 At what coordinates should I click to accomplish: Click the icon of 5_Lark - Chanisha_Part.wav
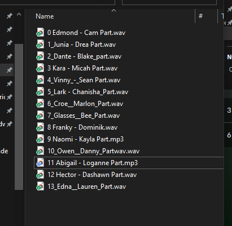coord(40,91)
